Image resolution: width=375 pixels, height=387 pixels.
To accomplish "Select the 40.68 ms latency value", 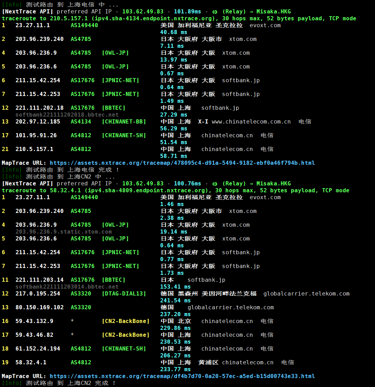I will [174, 32].
